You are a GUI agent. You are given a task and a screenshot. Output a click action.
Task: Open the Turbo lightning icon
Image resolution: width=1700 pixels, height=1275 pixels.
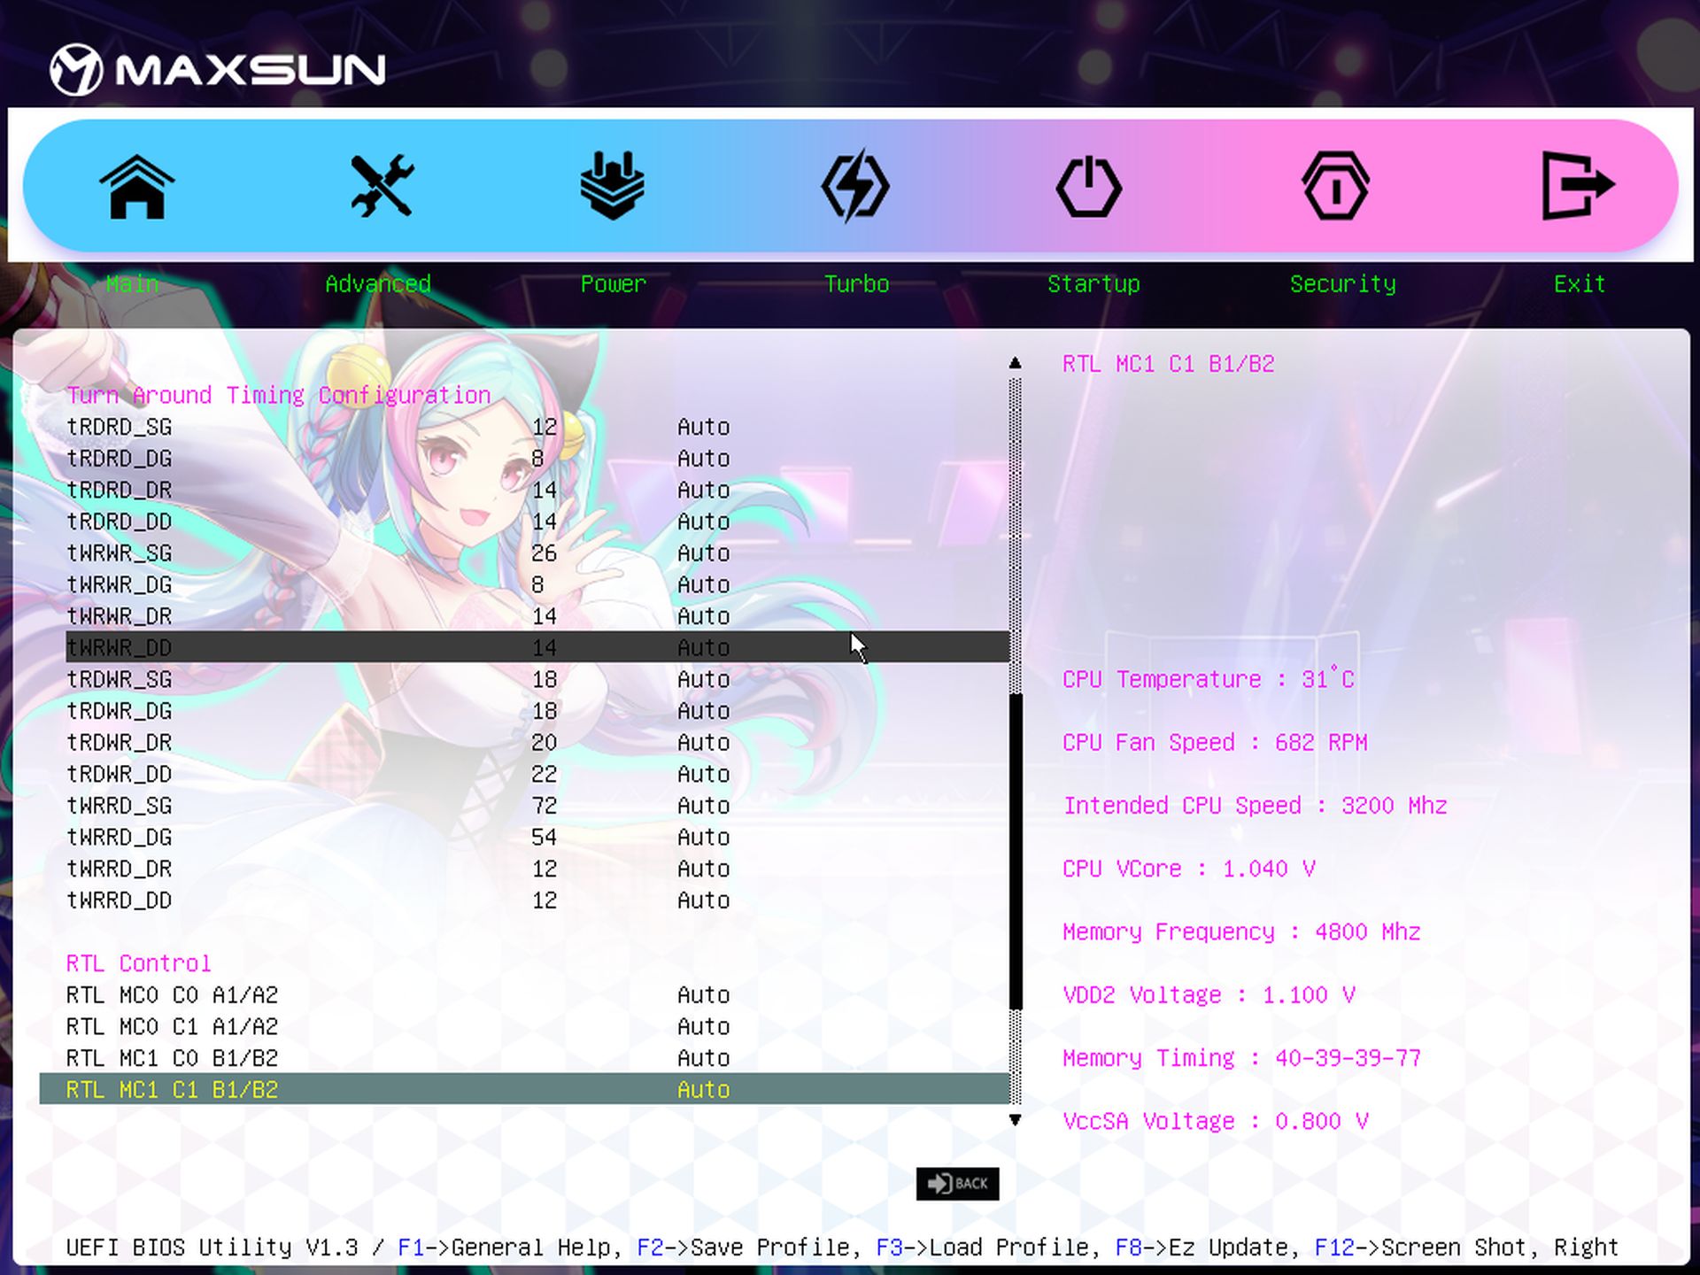coord(854,186)
